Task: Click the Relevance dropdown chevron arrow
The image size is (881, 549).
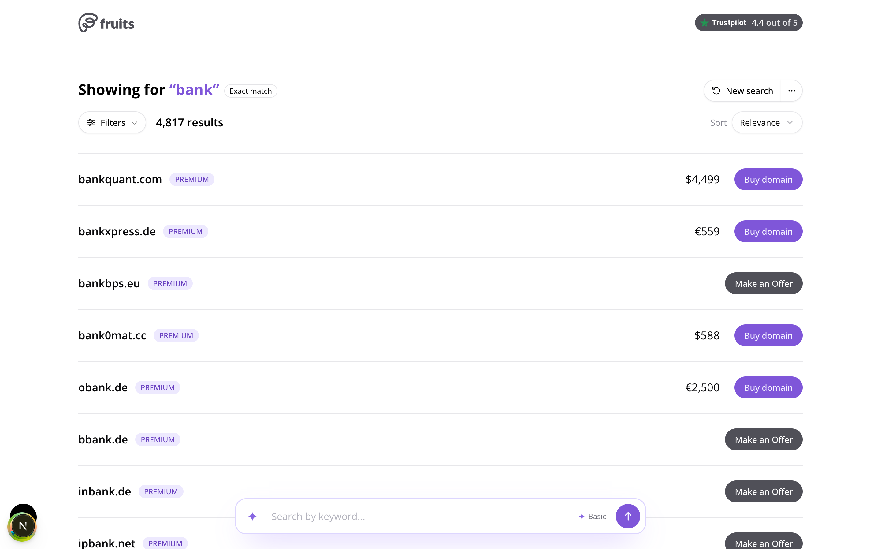Action: click(790, 123)
